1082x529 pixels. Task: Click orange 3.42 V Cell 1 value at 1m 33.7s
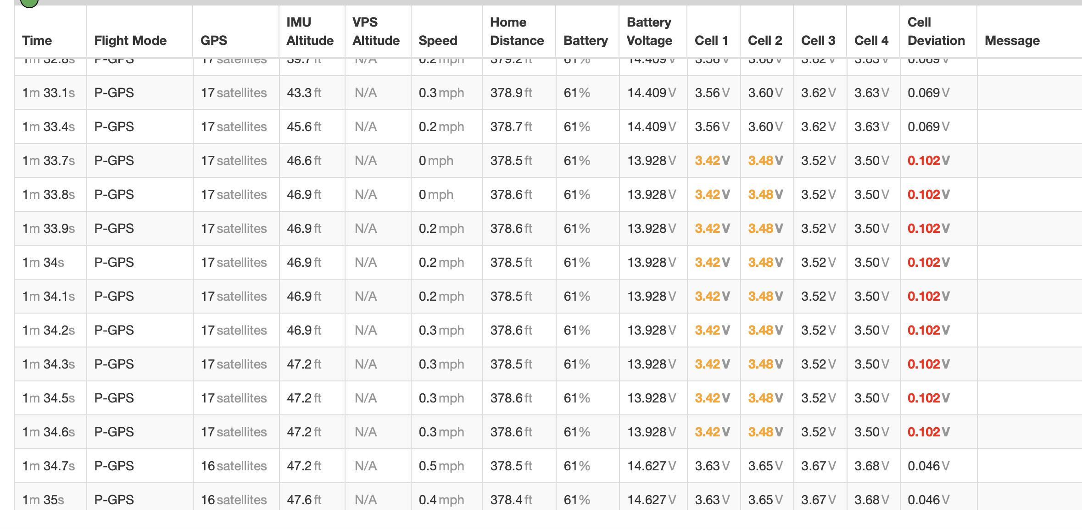[713, 160]
